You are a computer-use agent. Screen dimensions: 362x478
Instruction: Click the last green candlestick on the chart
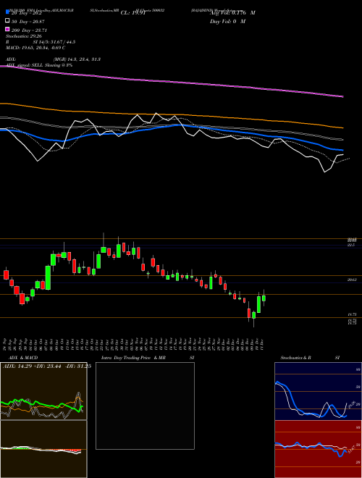click(x=264, y=298)
